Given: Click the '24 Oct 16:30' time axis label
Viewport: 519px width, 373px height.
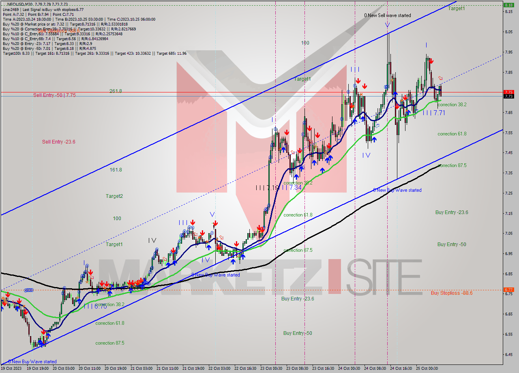Looking at the screenshot, I should pyautogui.click(x=401, y=369).
